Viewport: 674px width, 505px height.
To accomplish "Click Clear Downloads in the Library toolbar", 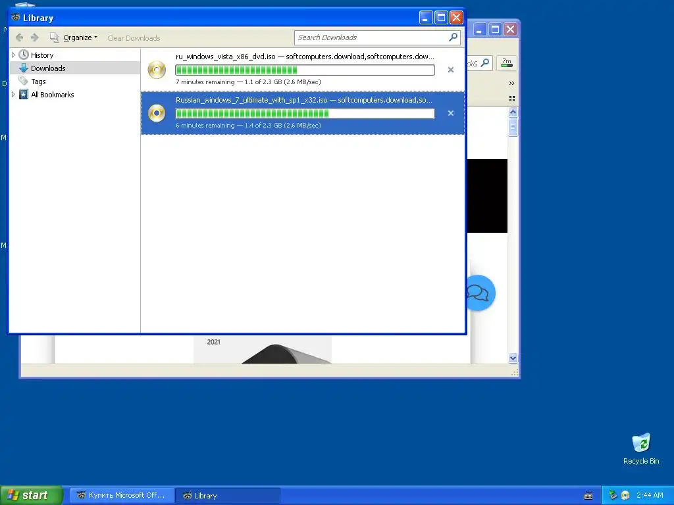I will (x=134, y=38).
